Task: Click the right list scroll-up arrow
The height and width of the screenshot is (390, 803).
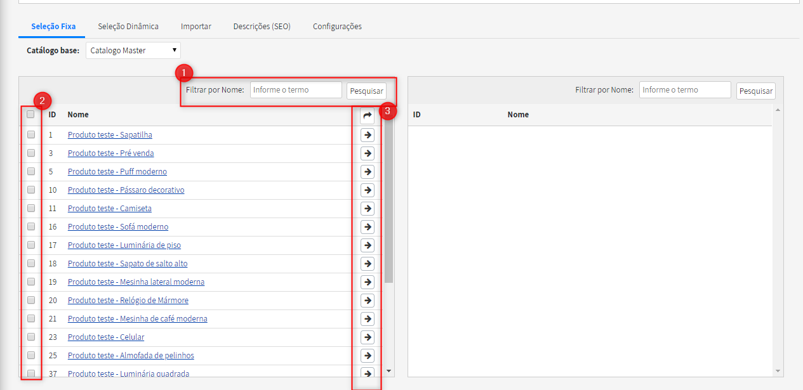Action: tap(778, 110)
